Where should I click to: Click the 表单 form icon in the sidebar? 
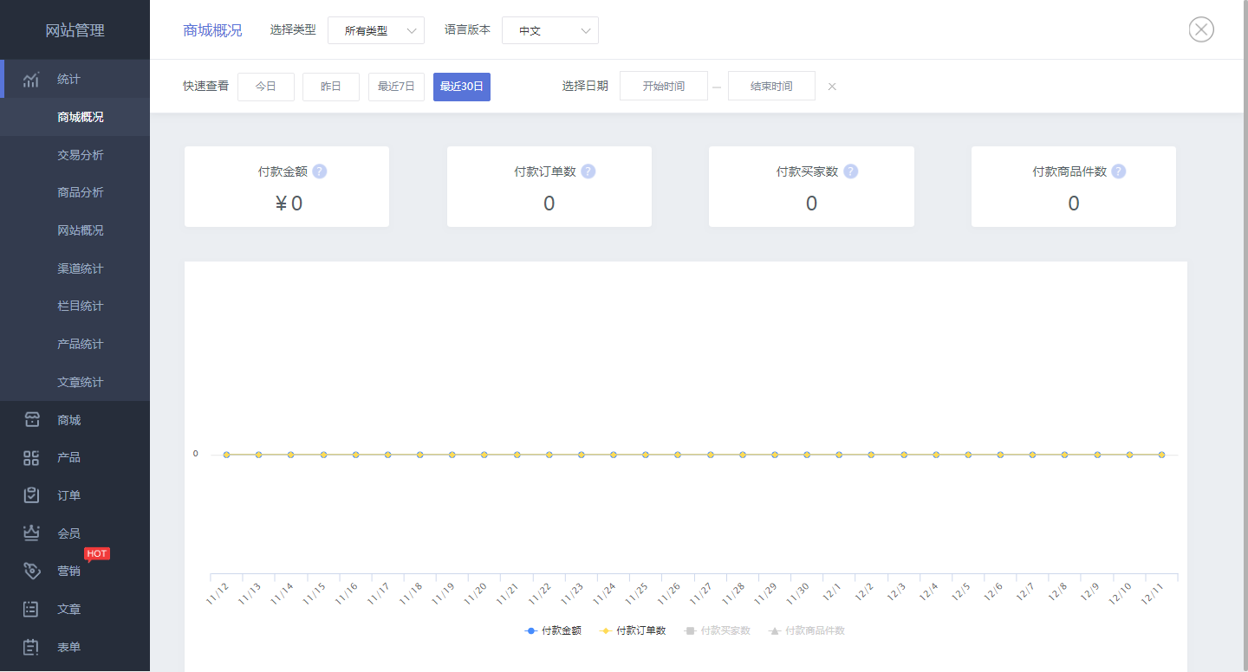[31, 647]
